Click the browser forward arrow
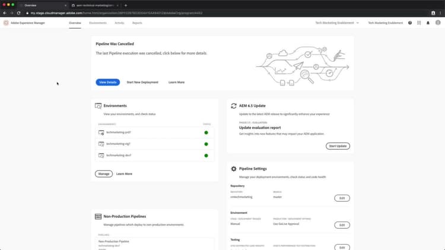 (12, 13)
